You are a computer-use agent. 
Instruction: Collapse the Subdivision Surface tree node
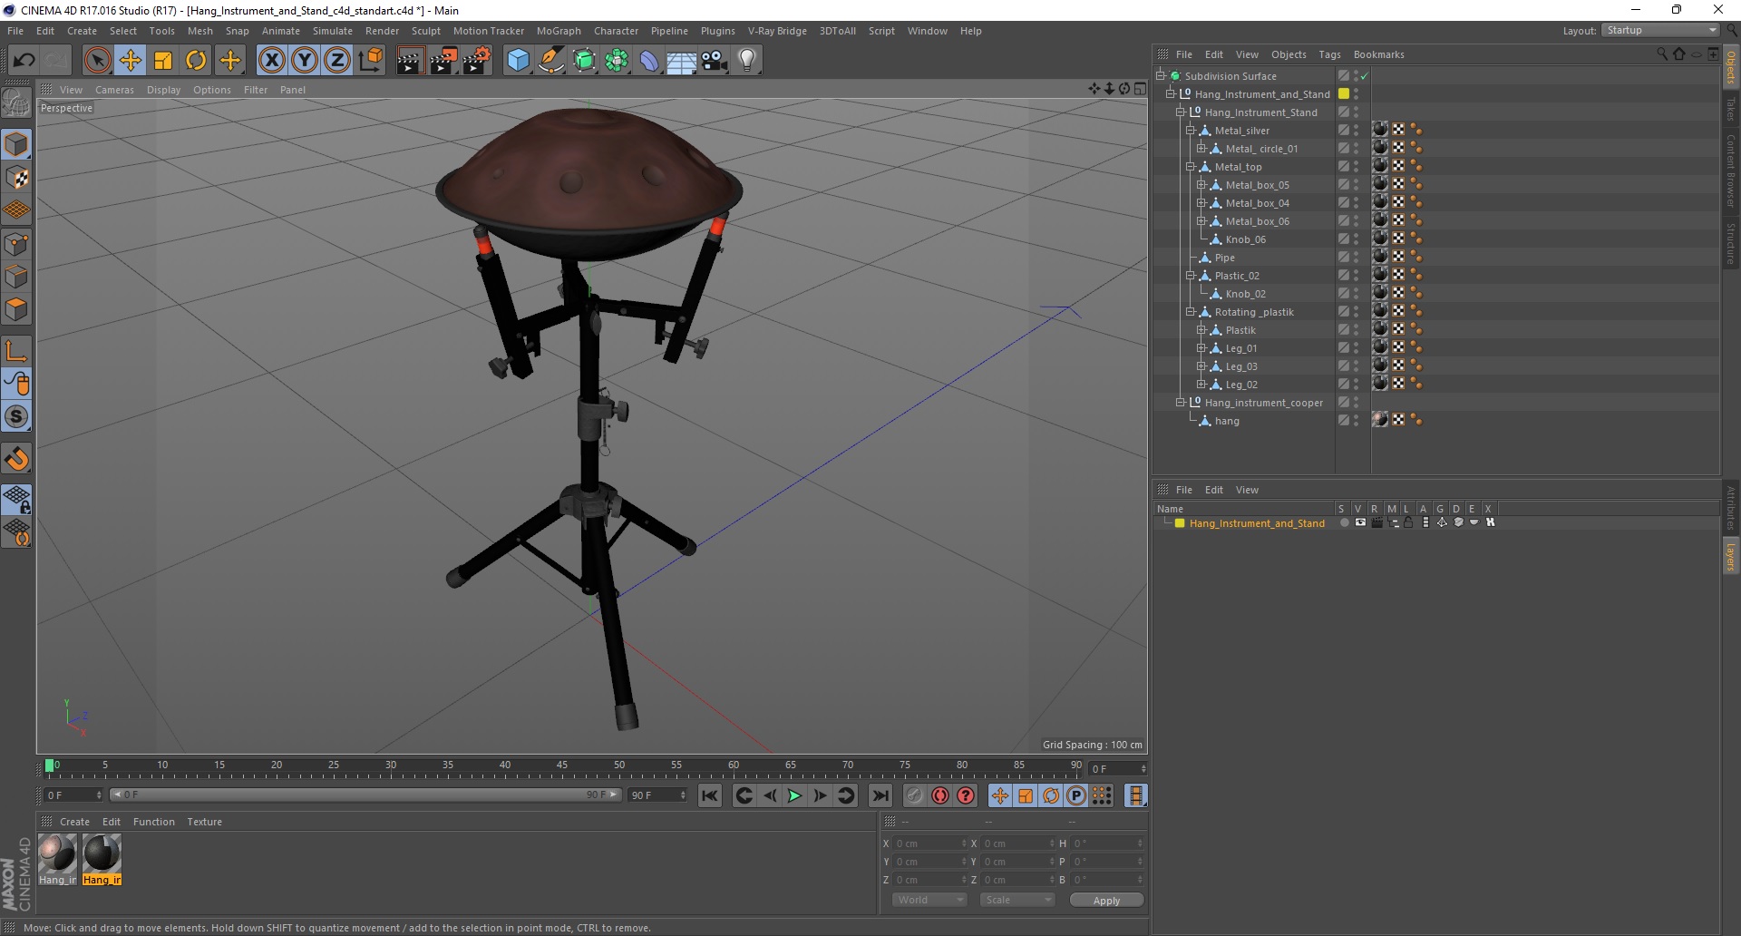click(x=1160, y=76)
